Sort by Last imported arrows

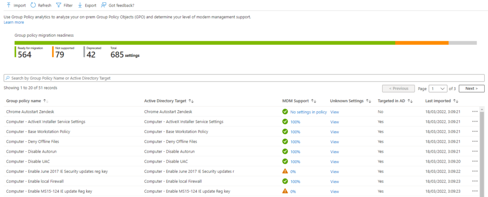click(x=456, y=101)
